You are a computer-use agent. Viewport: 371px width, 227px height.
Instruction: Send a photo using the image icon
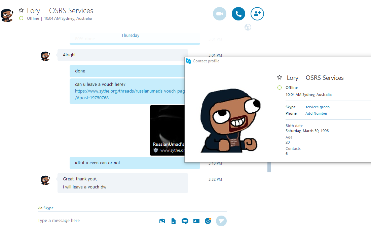(x=162, y=221)
